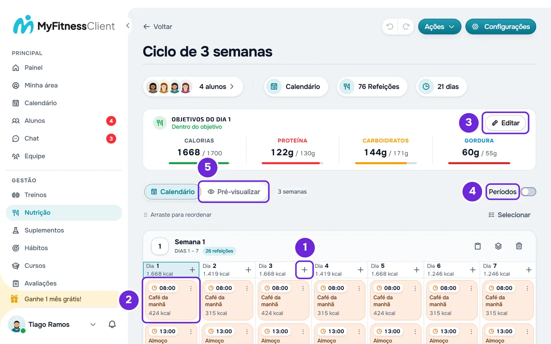Toggle the Períodos switch
This screenshot has width=551, height=344.
[x=528, y=192]
